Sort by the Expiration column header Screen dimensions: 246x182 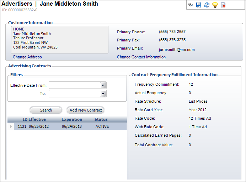pyautogui.click(x=72, y=119)
